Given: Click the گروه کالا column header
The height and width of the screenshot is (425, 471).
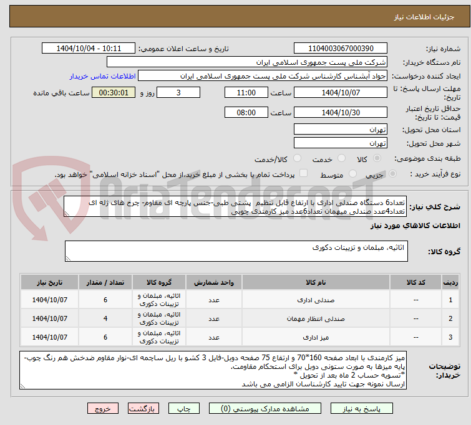Looking at the screenshot, I should coord(159,282).
